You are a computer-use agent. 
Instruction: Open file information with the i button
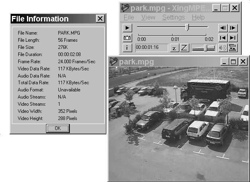127,48
